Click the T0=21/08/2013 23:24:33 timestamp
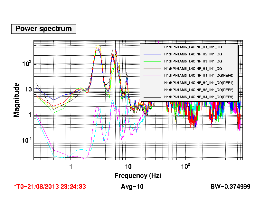Screen dimensions: 255x197 50,186
